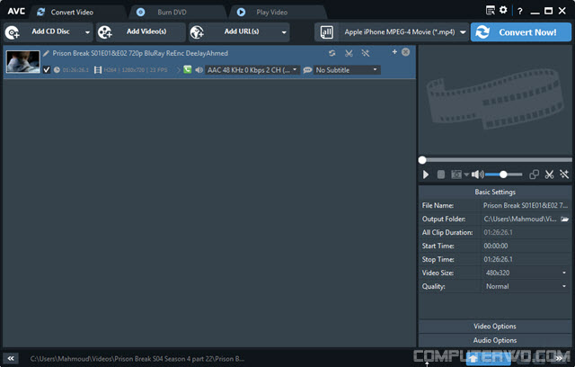
Task: Click the refresh icon on the Prison Break row
Action: click(332, 53)
